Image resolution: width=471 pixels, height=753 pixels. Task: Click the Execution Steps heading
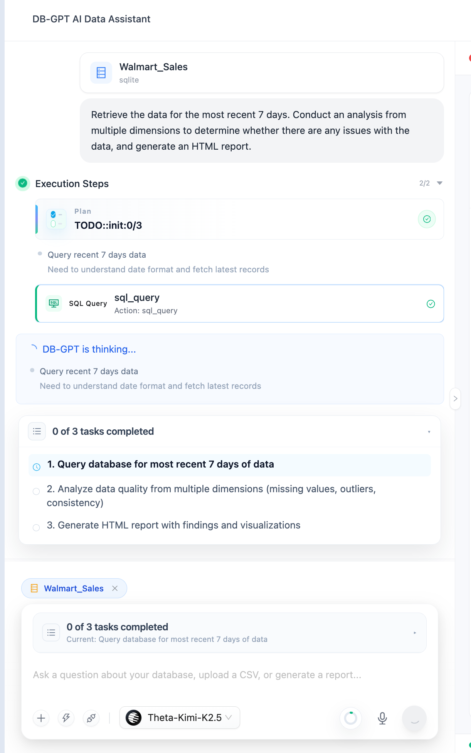[x=72, y=184]
